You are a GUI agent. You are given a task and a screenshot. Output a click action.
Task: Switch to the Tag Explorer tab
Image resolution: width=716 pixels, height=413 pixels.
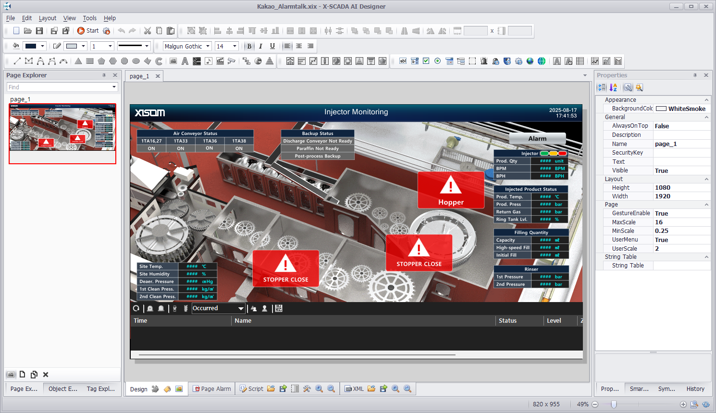coord(101,389)
